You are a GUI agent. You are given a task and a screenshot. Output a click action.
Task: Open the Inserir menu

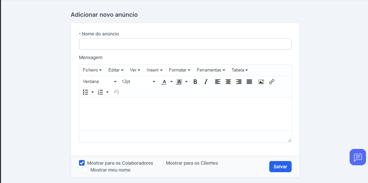click(x=154, y=70)
